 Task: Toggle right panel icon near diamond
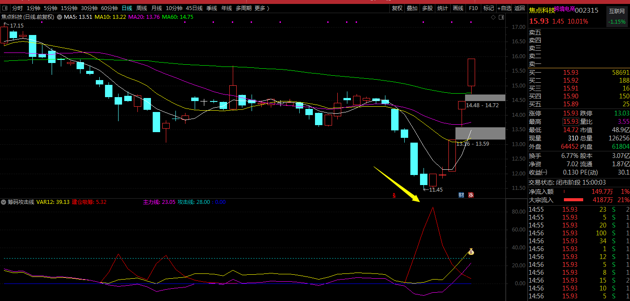(502, 17)
